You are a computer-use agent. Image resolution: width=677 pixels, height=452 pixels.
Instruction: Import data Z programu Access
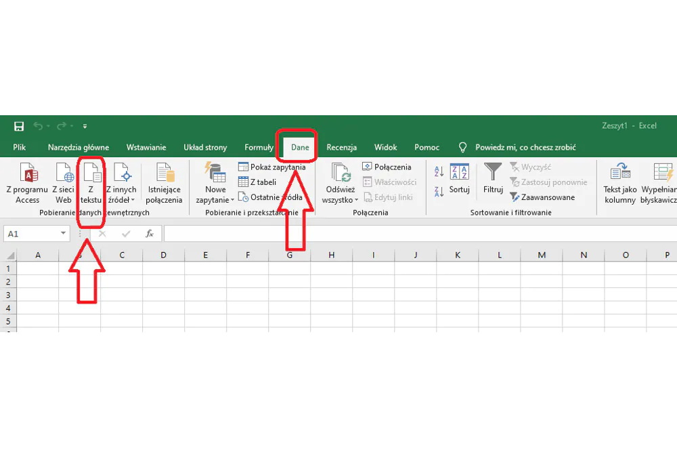coord(27,183)
